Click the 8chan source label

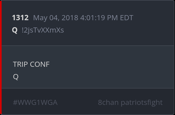pyautogui.click(x=108, y=102)
